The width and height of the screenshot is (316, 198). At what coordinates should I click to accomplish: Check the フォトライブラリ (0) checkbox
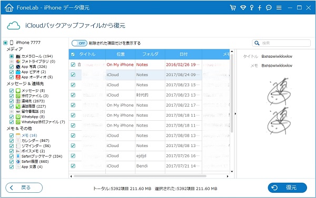(12, 61)
